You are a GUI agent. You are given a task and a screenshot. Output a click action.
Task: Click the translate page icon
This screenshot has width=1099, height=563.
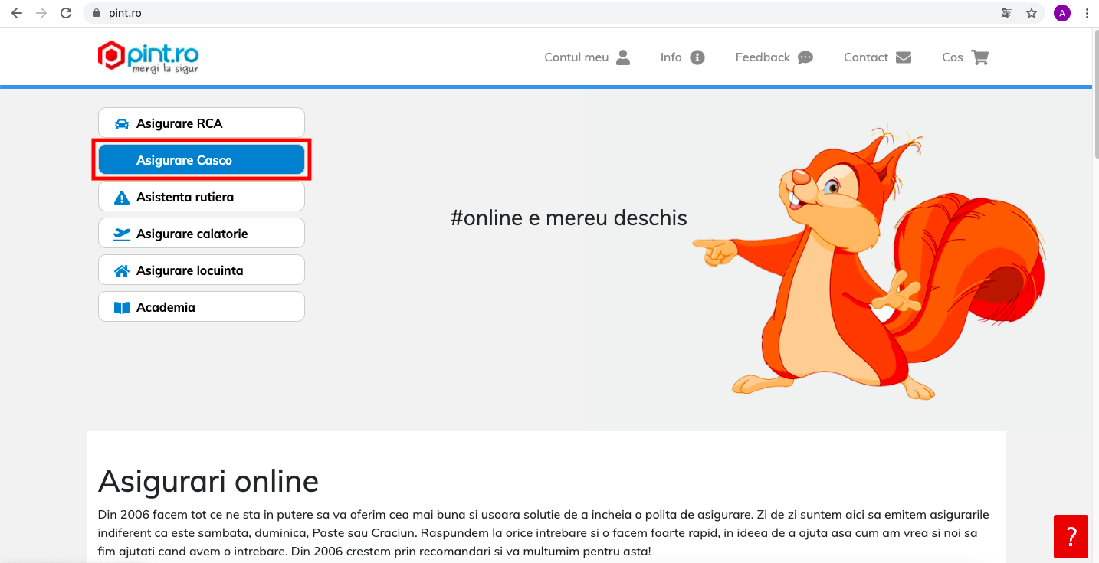coord(1007,13)
